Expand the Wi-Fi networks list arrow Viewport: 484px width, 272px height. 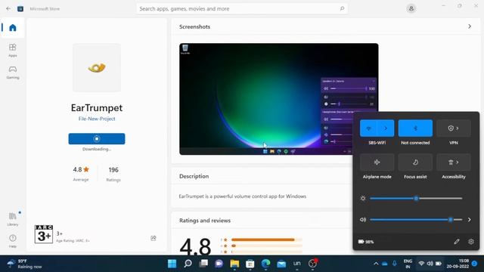point(386,128)
